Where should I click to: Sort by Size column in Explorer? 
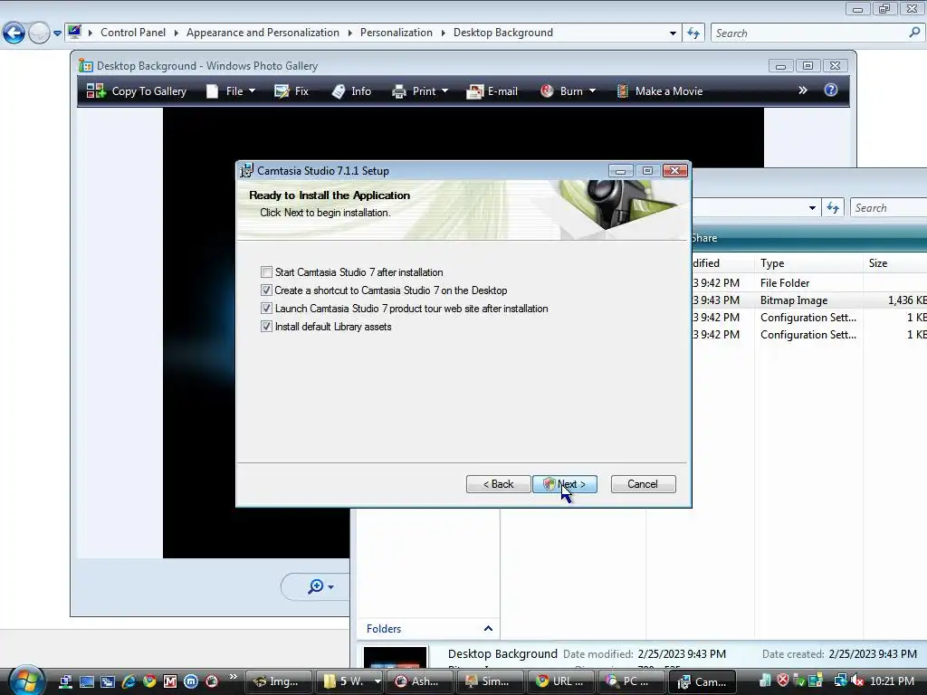pos(895,263)
